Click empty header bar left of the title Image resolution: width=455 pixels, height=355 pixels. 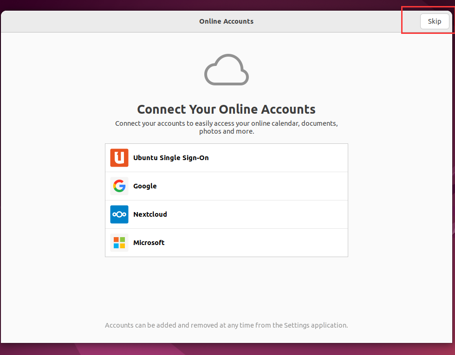(x=93, y=21)
